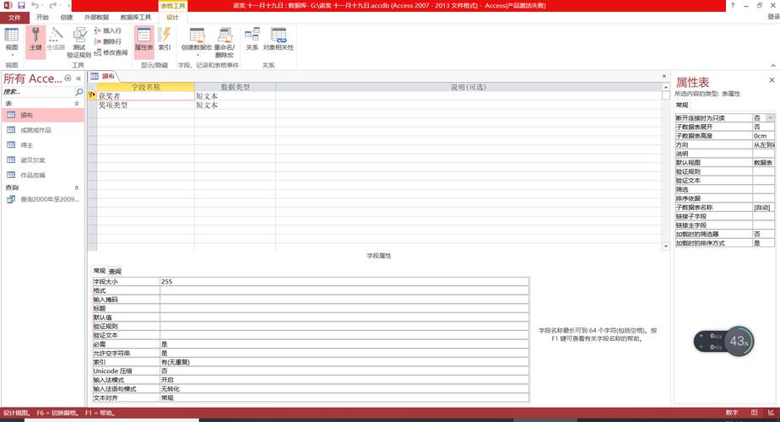This screenshot has width=780, height=422.
Task: Click the 索引 有(无重复) value
Action: (344, 362)
